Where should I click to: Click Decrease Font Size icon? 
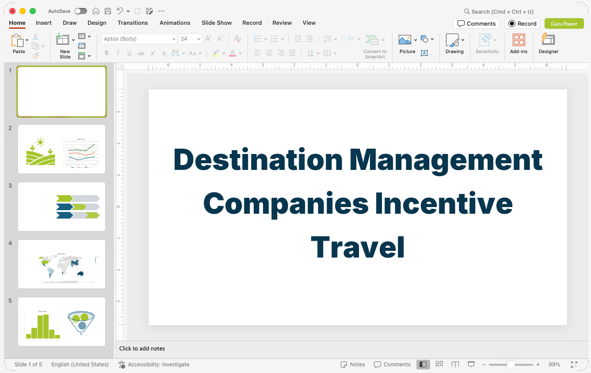[x=220, y=39]
